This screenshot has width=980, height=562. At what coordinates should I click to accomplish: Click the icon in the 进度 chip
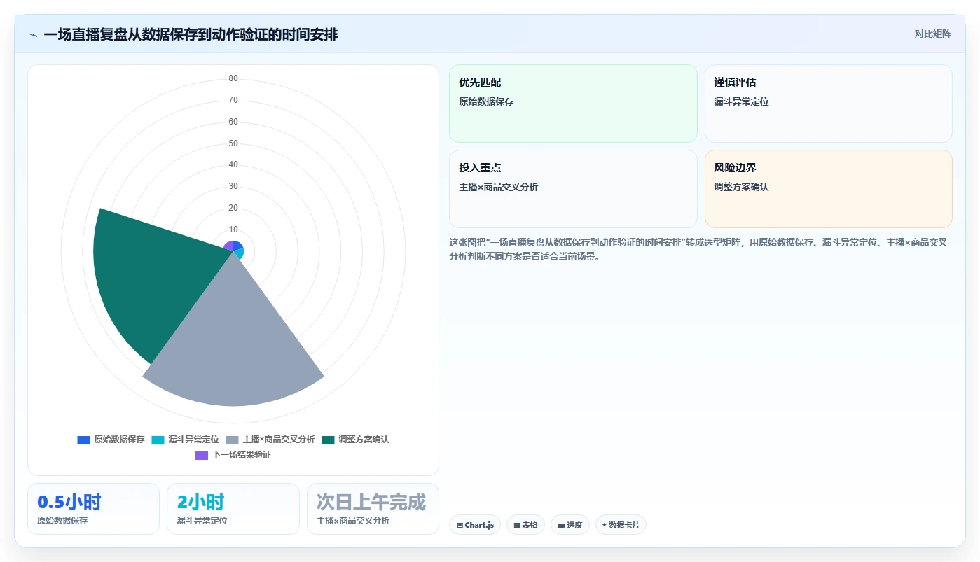coord(561,525)
